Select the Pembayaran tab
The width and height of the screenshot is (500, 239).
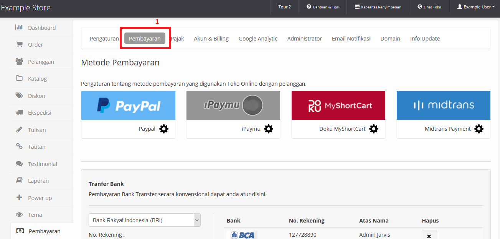pos(145,39)
